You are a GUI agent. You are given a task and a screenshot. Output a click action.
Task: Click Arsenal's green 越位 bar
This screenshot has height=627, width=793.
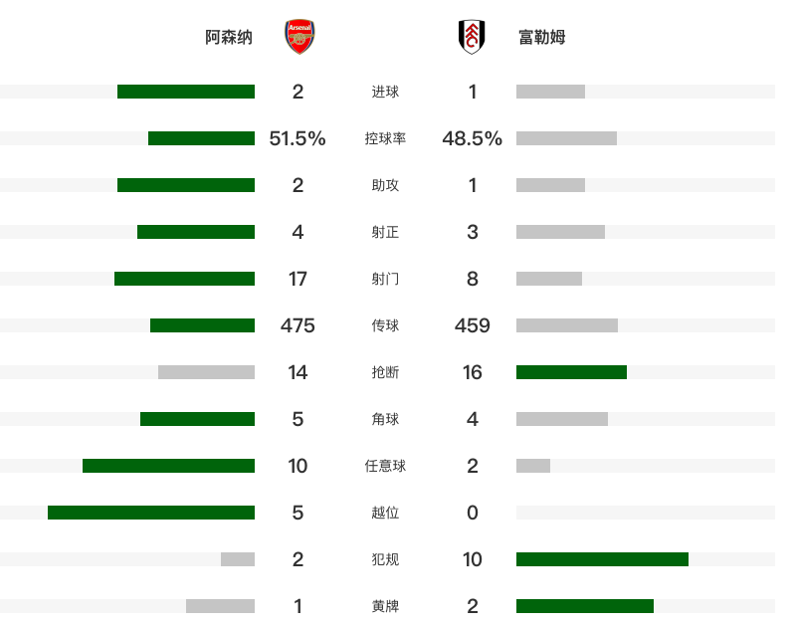click(151, 513)
